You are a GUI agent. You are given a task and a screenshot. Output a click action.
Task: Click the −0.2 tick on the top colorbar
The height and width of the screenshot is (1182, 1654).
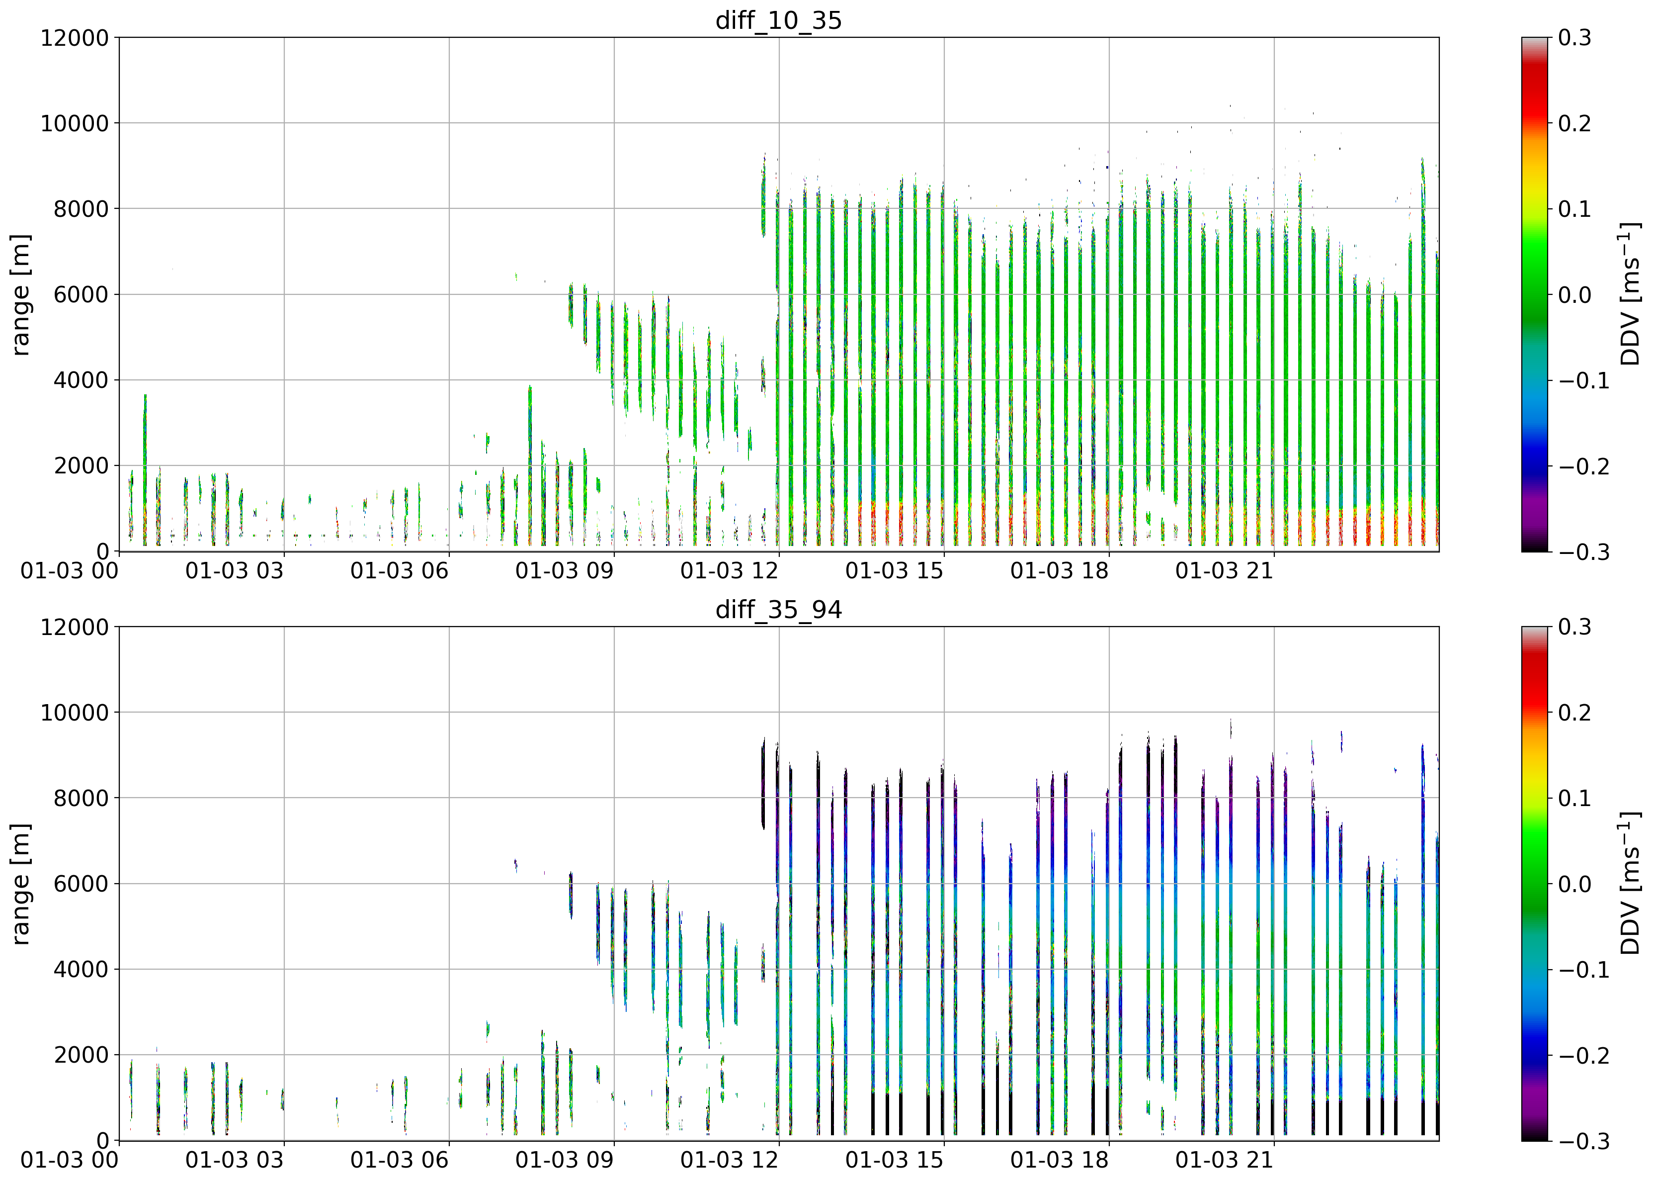(1583, 466)
